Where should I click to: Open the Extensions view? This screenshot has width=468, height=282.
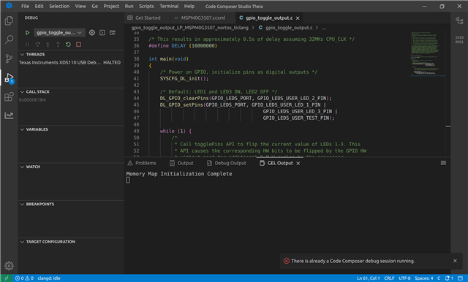click(x=9, y=96)
